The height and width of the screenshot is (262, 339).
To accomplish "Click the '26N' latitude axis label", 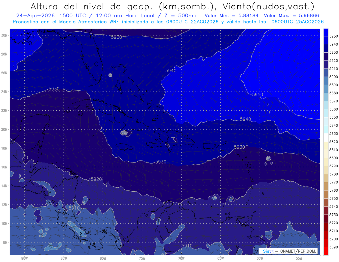I will [x=4, y=73].
